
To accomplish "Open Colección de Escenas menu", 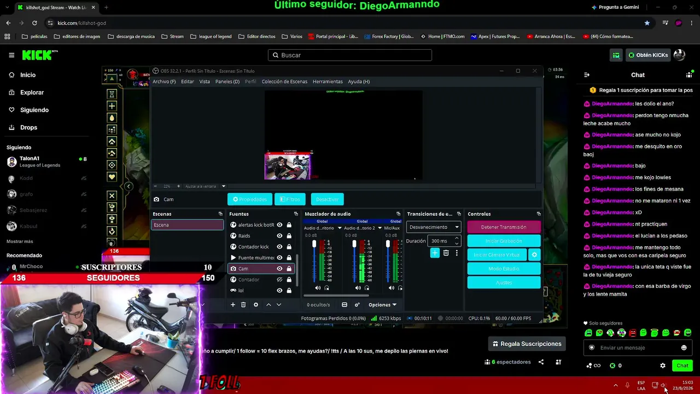I will point(284,82).
